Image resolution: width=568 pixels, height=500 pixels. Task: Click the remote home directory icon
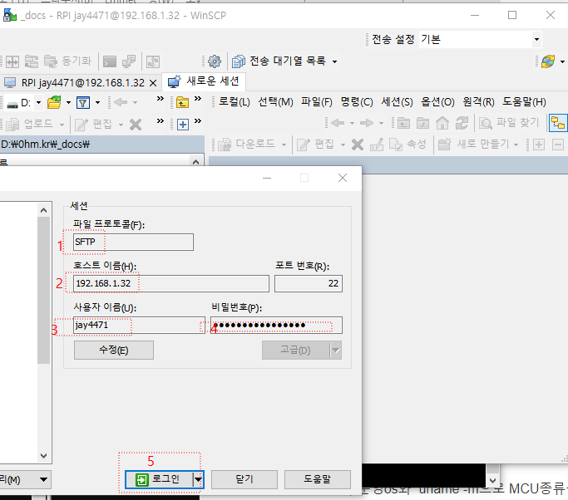(x=442, y=124)
